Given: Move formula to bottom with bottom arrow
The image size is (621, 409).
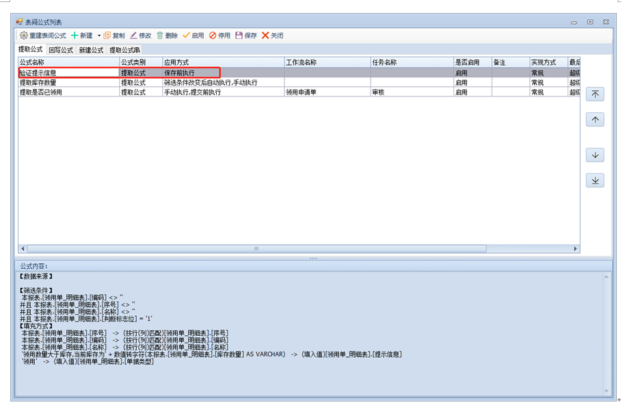Looking at the screenshot, I should [595, 181].
